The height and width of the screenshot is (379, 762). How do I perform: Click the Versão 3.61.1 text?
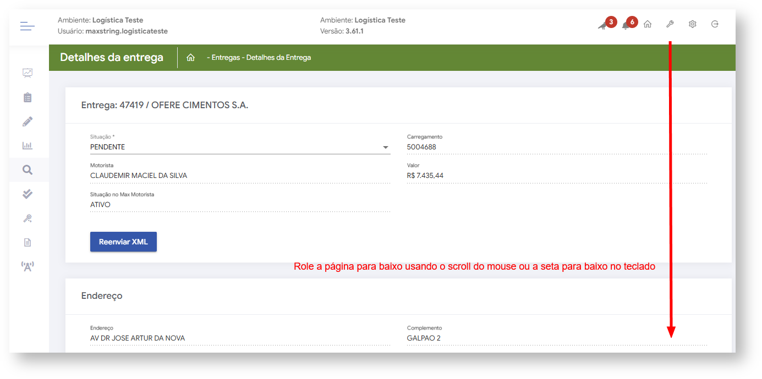coord(342,31)
